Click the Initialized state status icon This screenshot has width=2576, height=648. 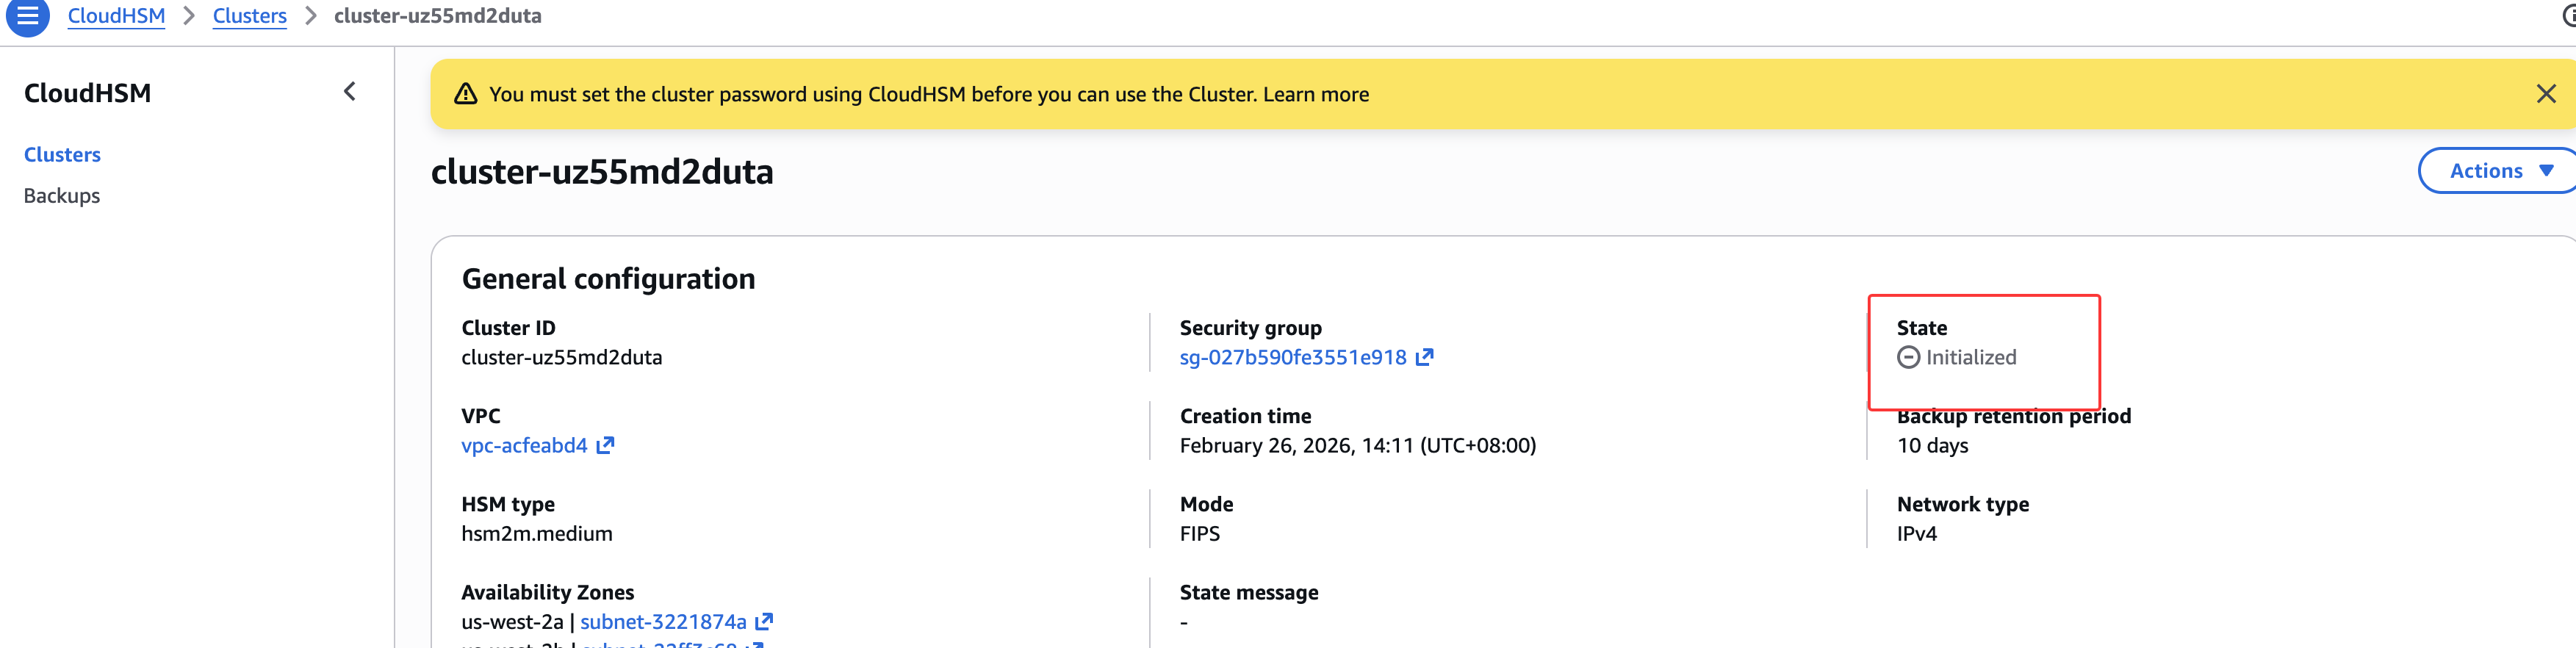pyautogui.click(x=1908, y=357)
